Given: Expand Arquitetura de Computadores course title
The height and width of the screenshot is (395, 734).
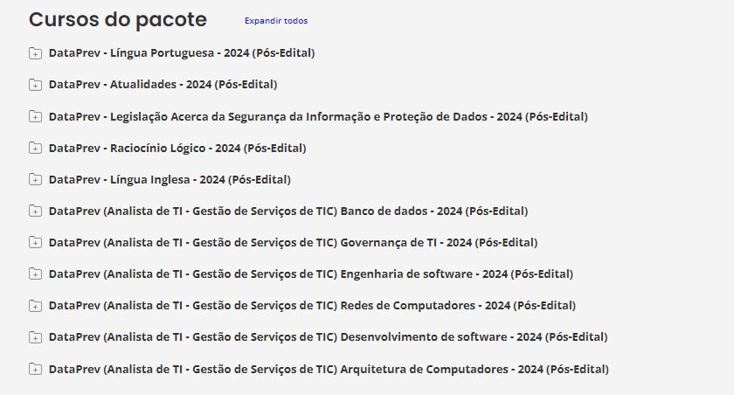Looking at the screenshot, I should tap(329, 368).
